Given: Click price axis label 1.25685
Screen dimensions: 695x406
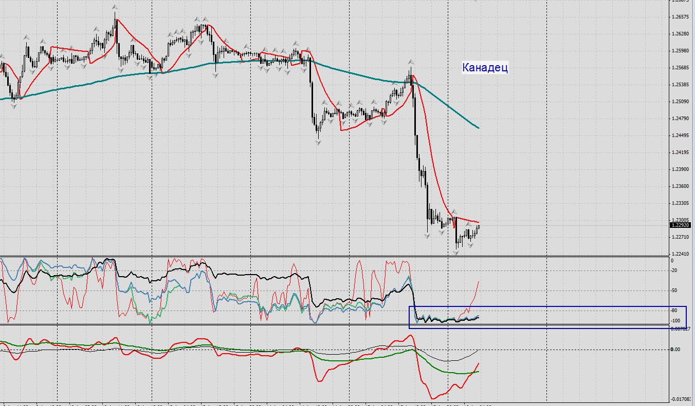Looking at the screenshot, I should click(x=681, y=68).
